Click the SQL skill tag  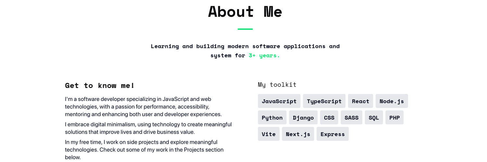374,118
